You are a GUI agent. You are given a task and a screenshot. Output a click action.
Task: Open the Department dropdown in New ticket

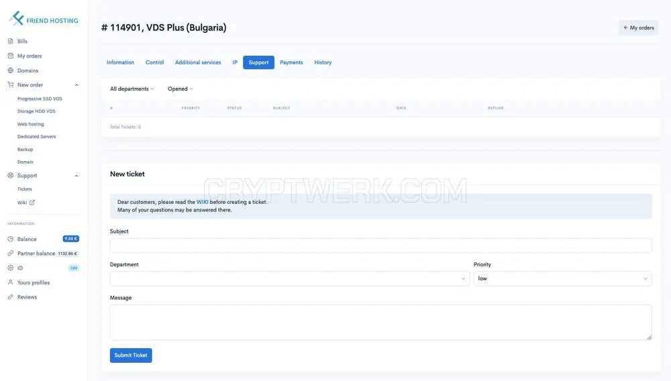click(290, 278)
